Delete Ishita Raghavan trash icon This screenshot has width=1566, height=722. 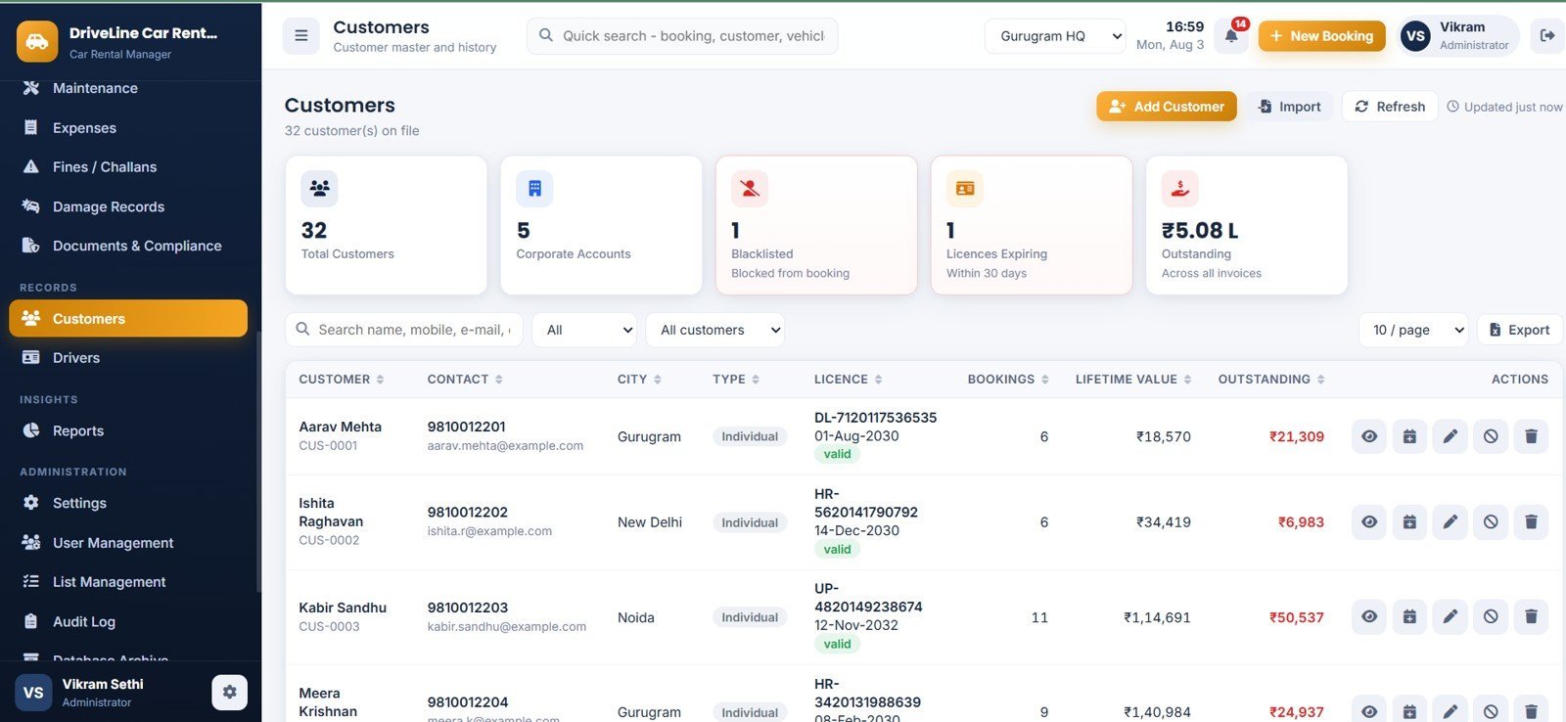click(x=1531, y=522)
